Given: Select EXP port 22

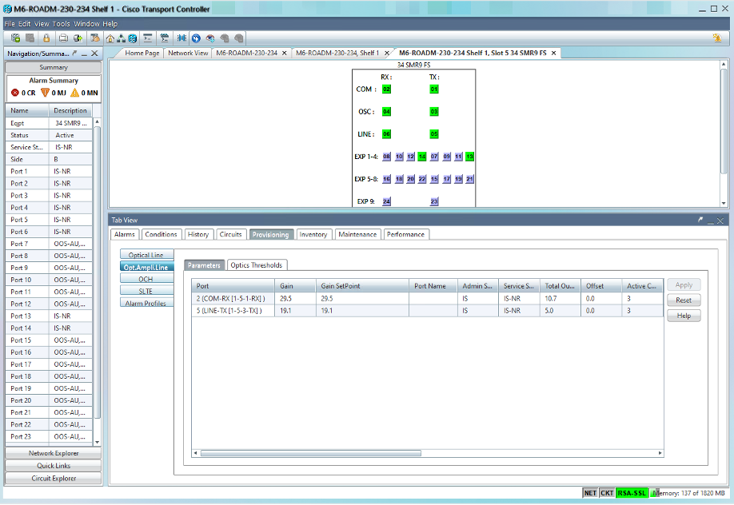Looking at the screenshot, I should tap(421, 179).
